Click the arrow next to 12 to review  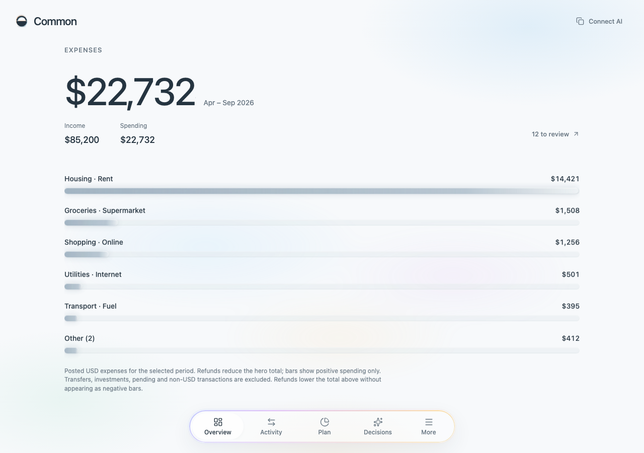576,134
